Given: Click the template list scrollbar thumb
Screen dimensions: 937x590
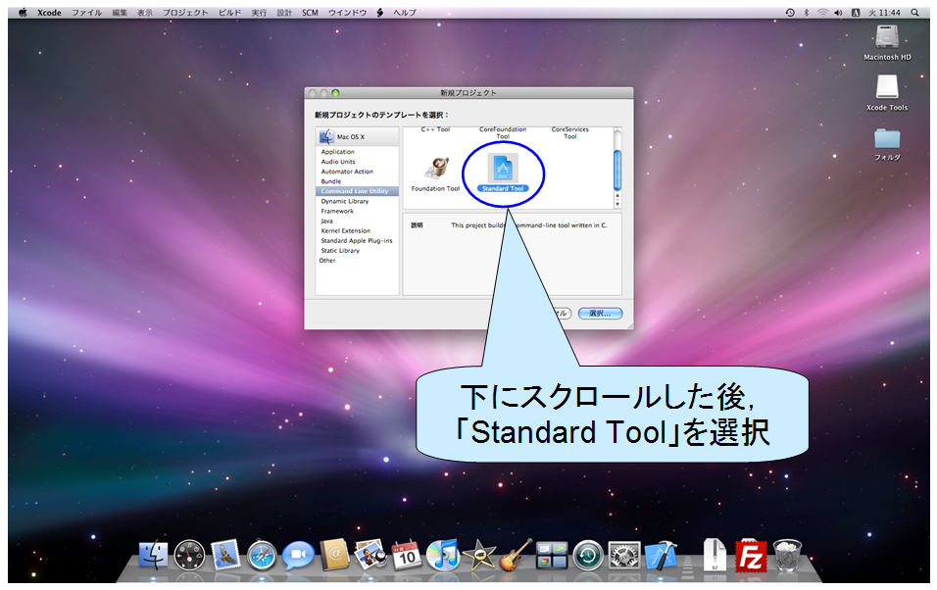Looking at the screenshot, I should [617, 170].
